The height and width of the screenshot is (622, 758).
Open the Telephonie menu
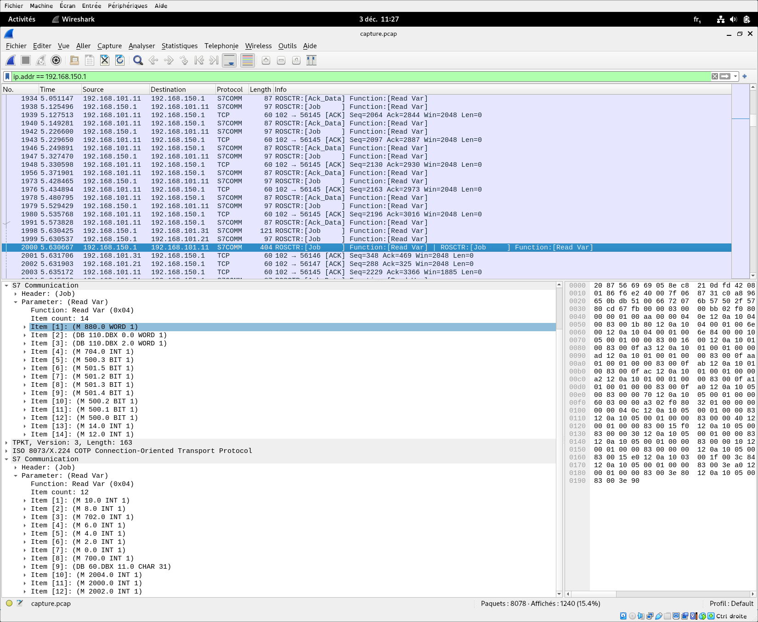(221, 46)
